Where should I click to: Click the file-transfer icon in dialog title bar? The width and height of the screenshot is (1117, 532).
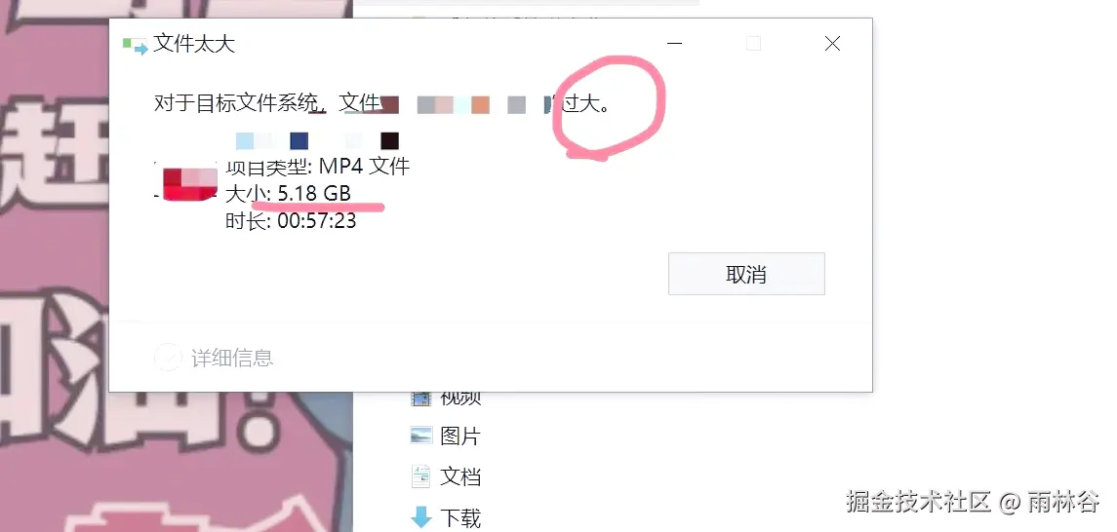136,46
